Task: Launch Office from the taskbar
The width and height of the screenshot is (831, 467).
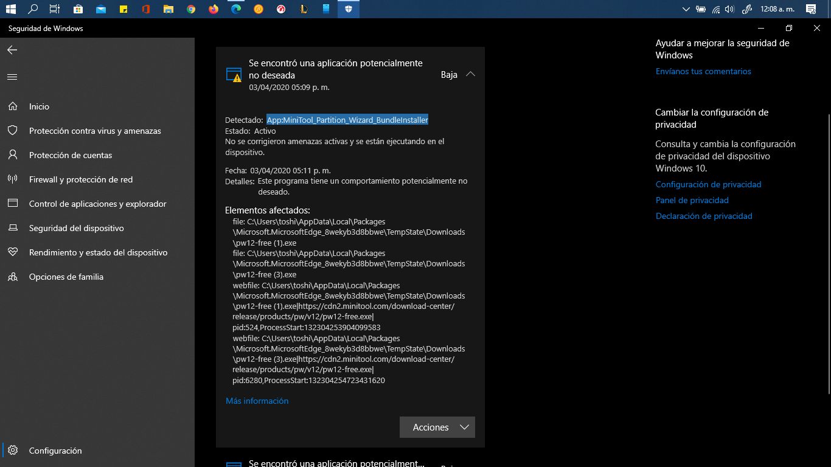Action: [x=145, y=9]
